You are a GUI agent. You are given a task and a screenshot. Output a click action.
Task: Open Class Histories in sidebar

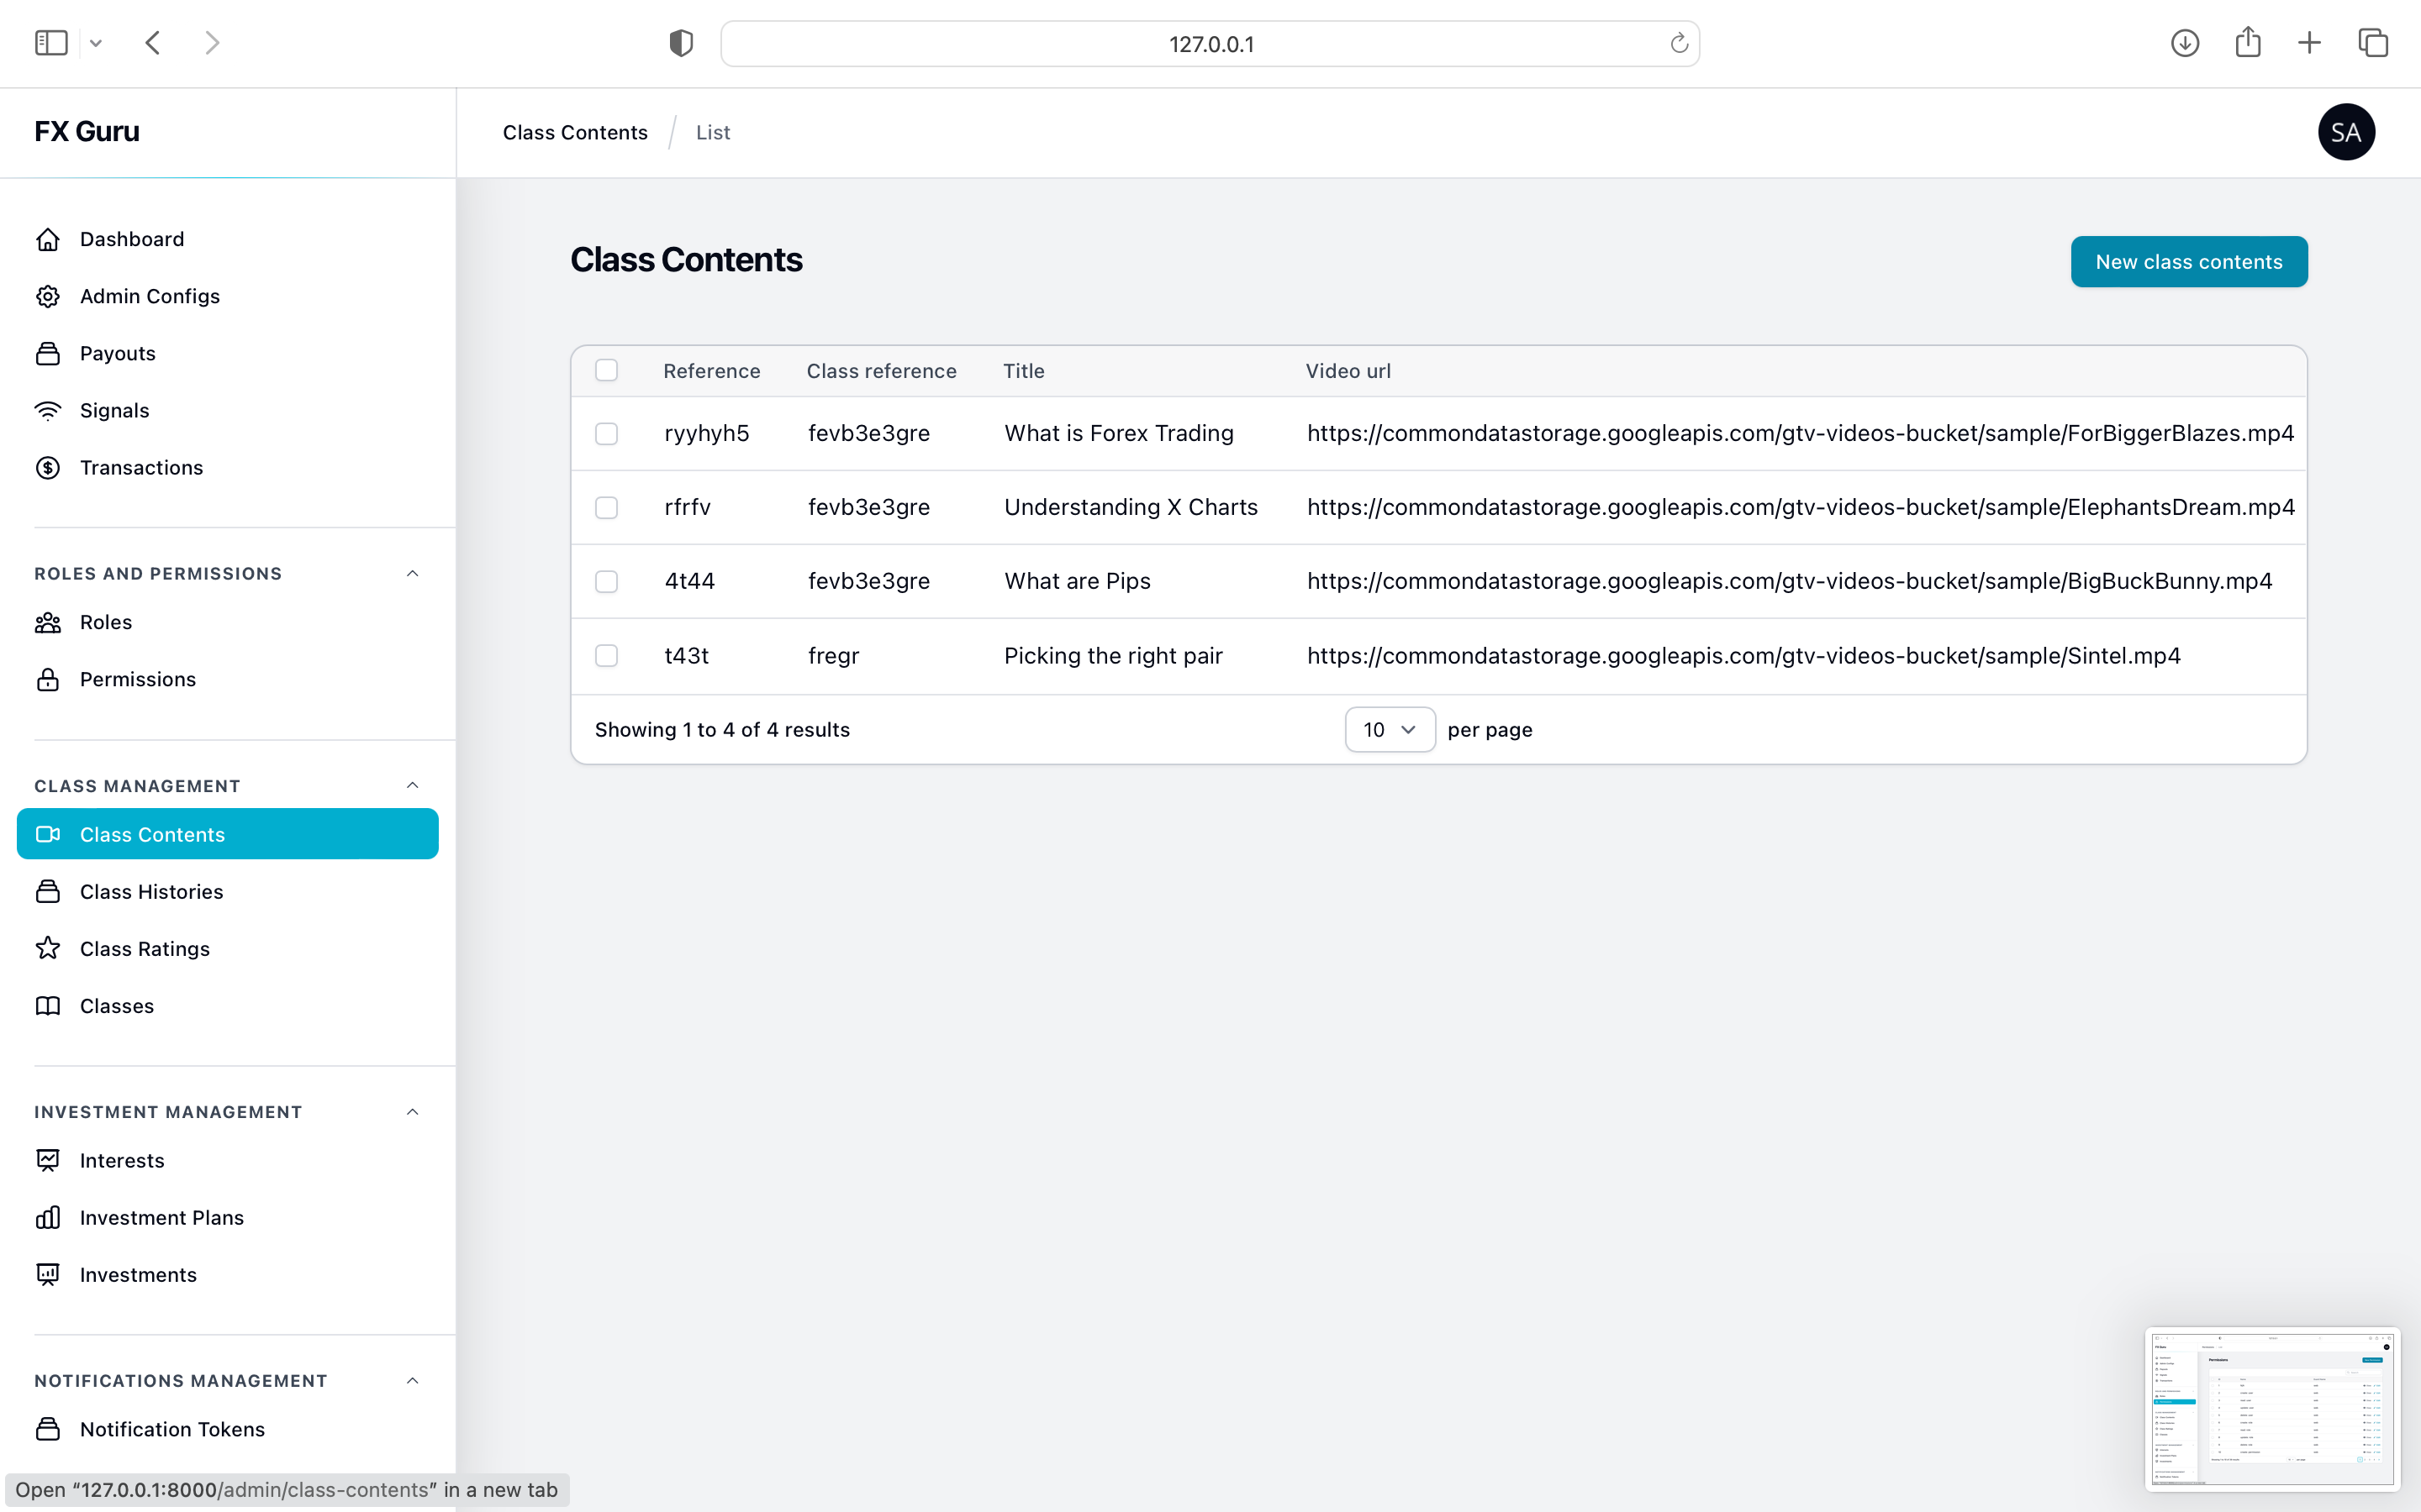point(151,891)
